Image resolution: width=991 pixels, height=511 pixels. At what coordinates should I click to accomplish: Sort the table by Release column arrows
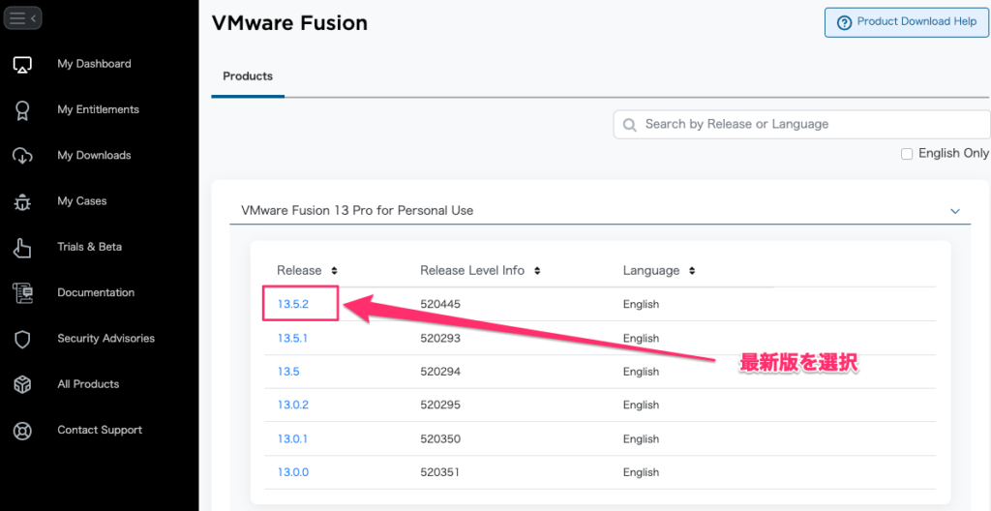pos(334,271)
